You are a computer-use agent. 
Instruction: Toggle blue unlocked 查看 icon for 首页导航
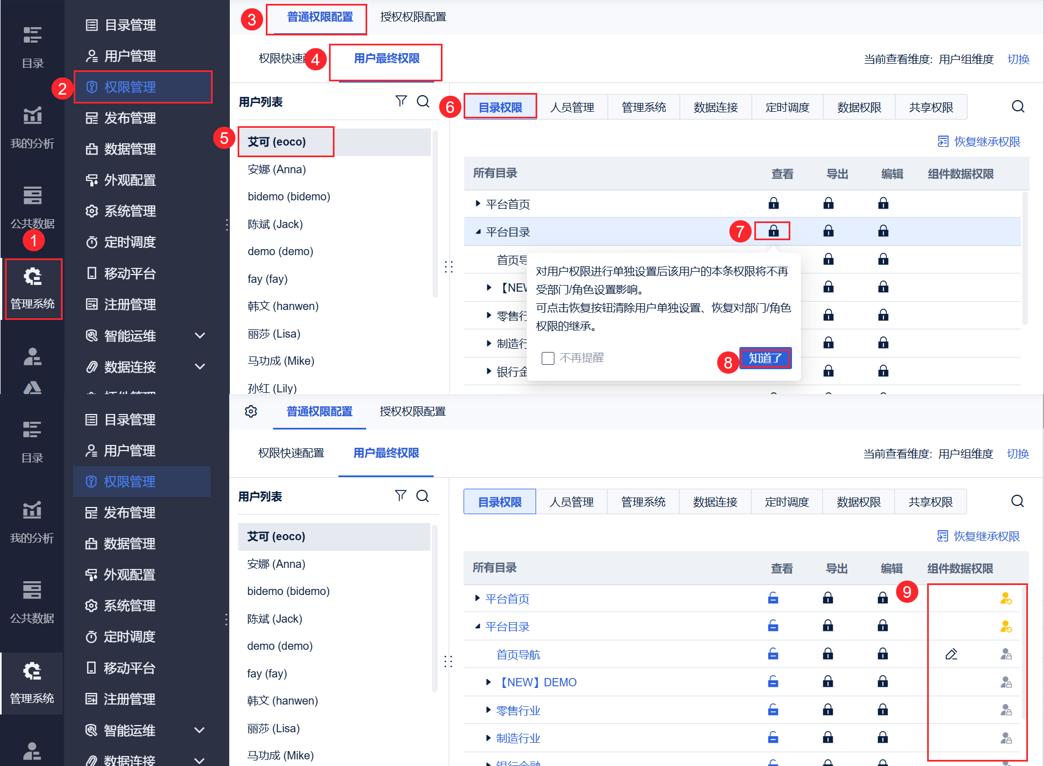[x=773, y=654]
